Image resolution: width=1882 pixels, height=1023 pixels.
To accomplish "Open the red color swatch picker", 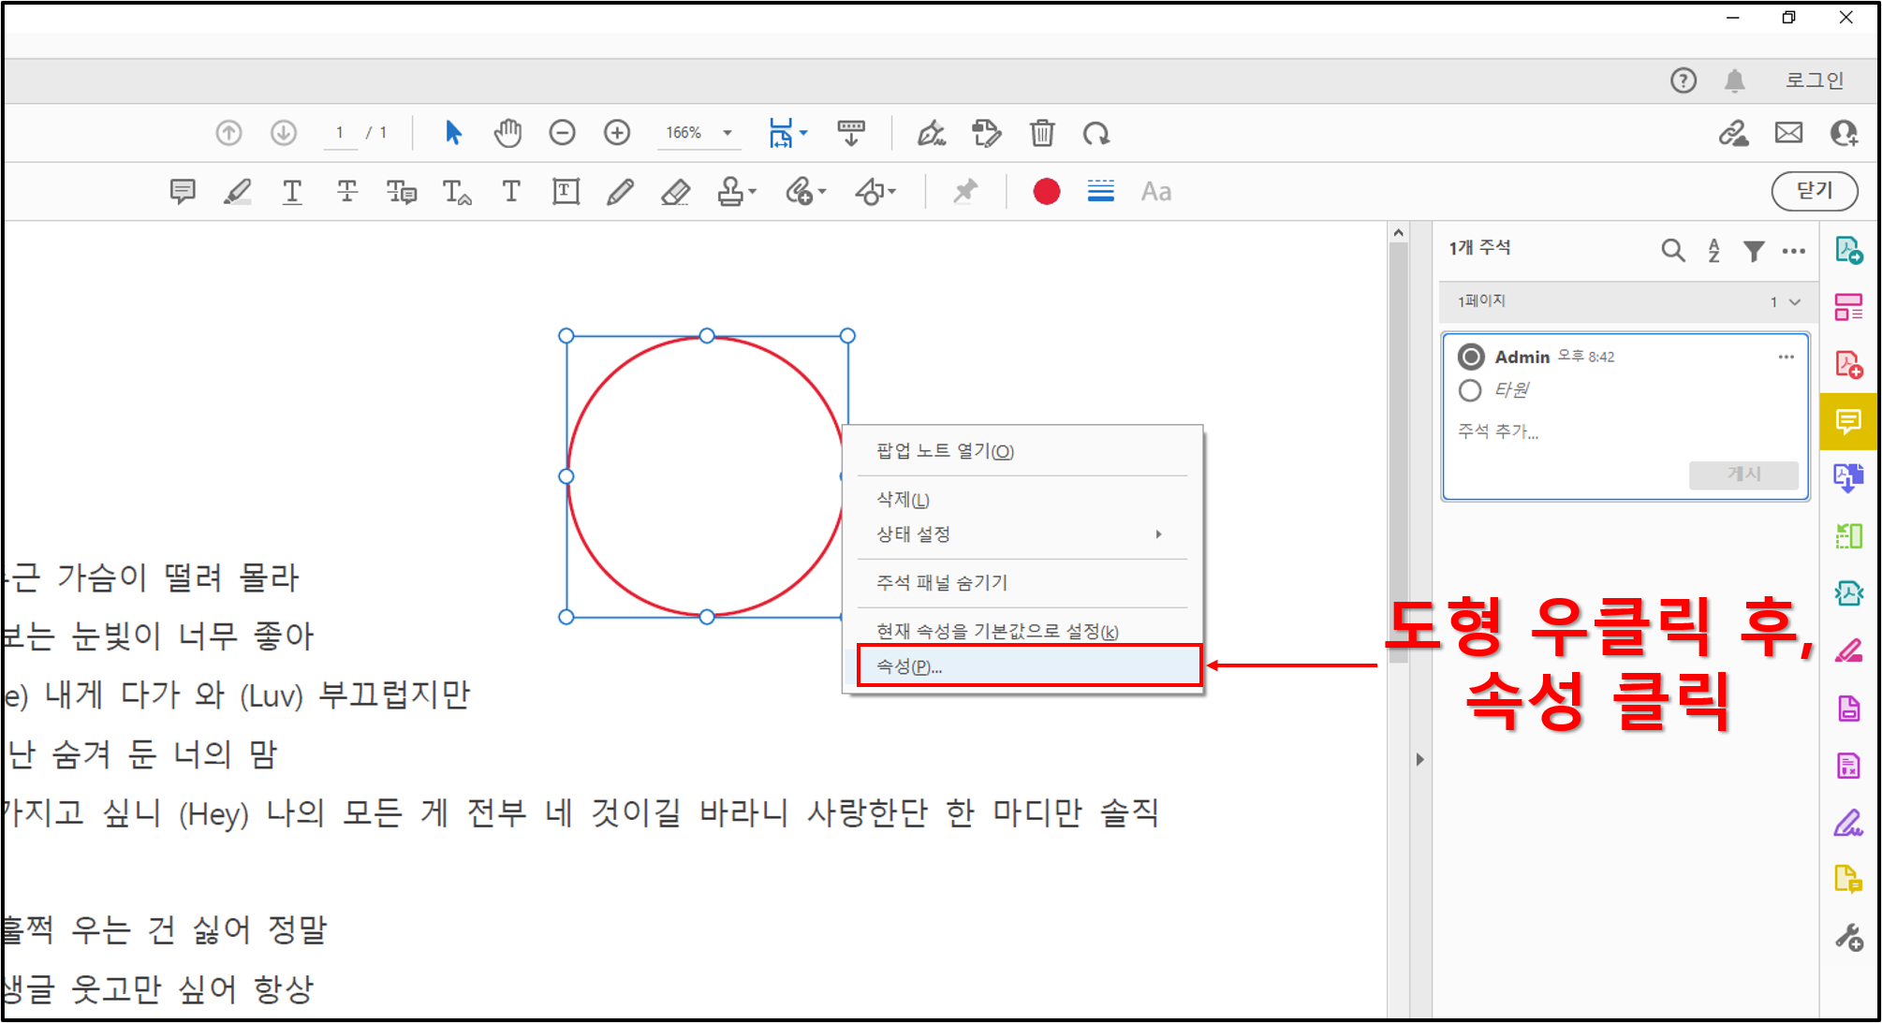I will point(1046,192).
